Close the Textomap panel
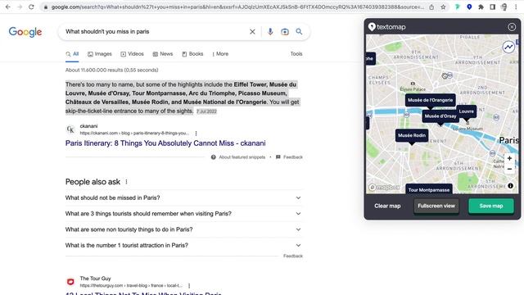The height and width of the screenshot is (295, 524). [512, 27]
